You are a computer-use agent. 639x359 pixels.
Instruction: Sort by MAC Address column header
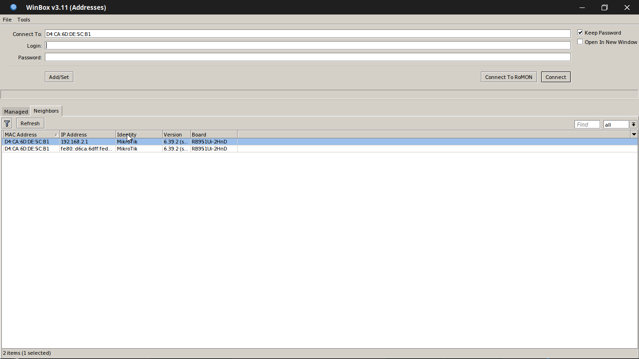tap(31, 135)
